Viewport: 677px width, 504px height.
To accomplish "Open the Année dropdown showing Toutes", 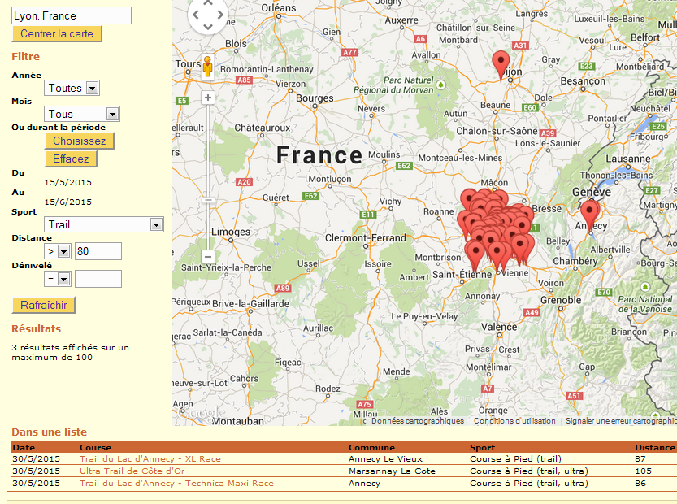I will (x=72, y=88).
